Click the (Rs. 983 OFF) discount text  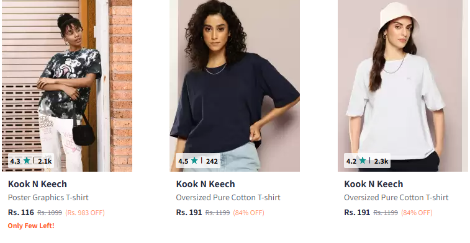pos(85,213)
